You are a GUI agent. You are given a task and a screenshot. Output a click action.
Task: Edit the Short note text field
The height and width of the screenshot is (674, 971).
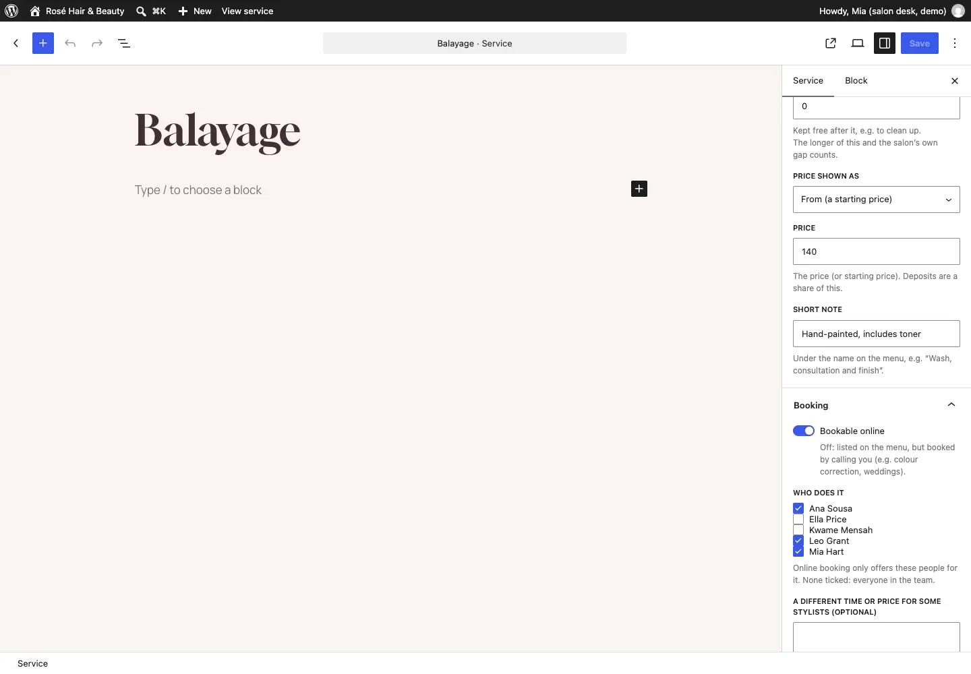click(x=877, y=334)
